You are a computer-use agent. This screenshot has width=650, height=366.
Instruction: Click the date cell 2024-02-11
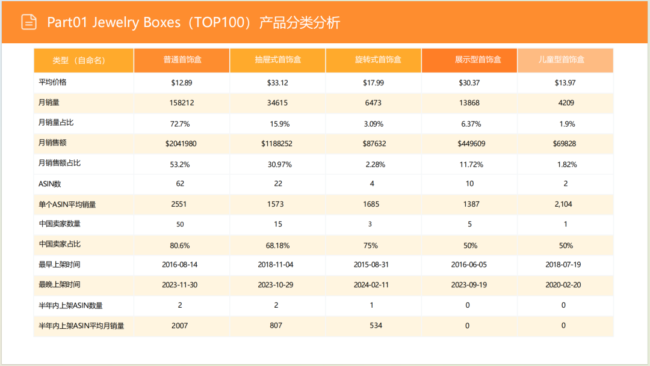coord(371,285)
